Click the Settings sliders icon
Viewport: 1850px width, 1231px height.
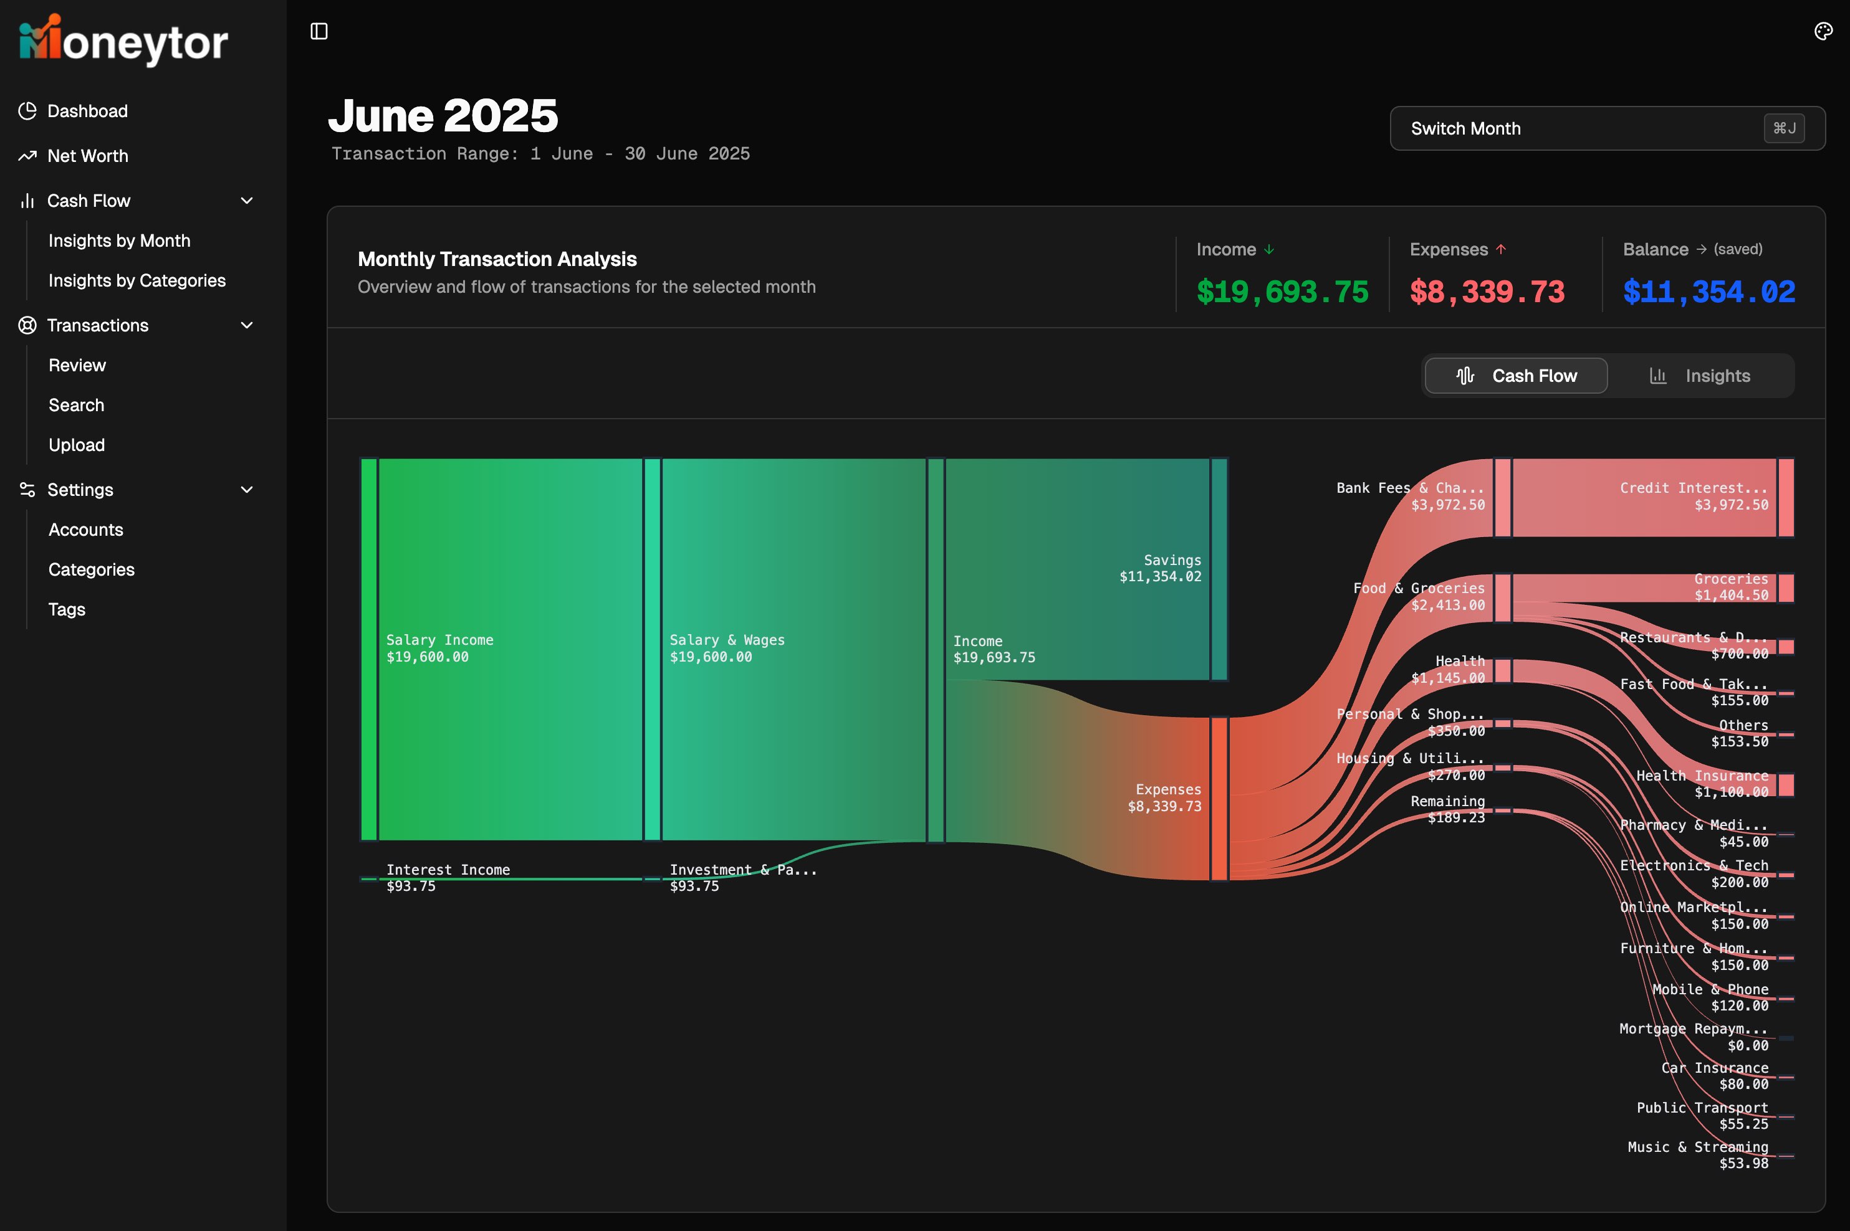28,489
